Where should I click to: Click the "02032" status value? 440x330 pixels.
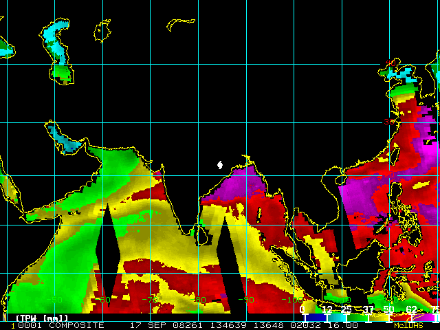(305, 325)
